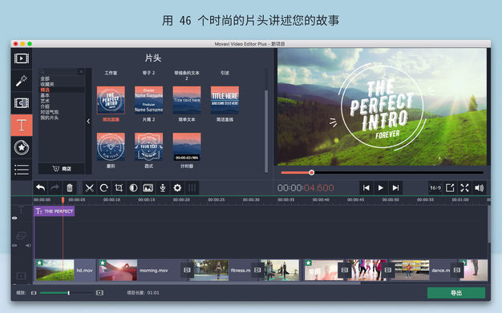Select the 'Title text here' simple text thumbnail

[187, 100]
